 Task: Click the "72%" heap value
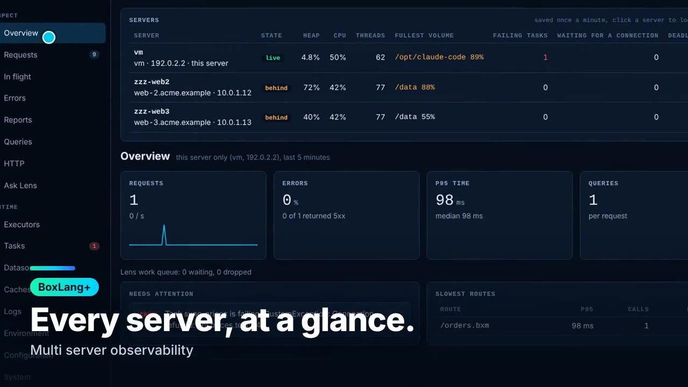[312, 87]
